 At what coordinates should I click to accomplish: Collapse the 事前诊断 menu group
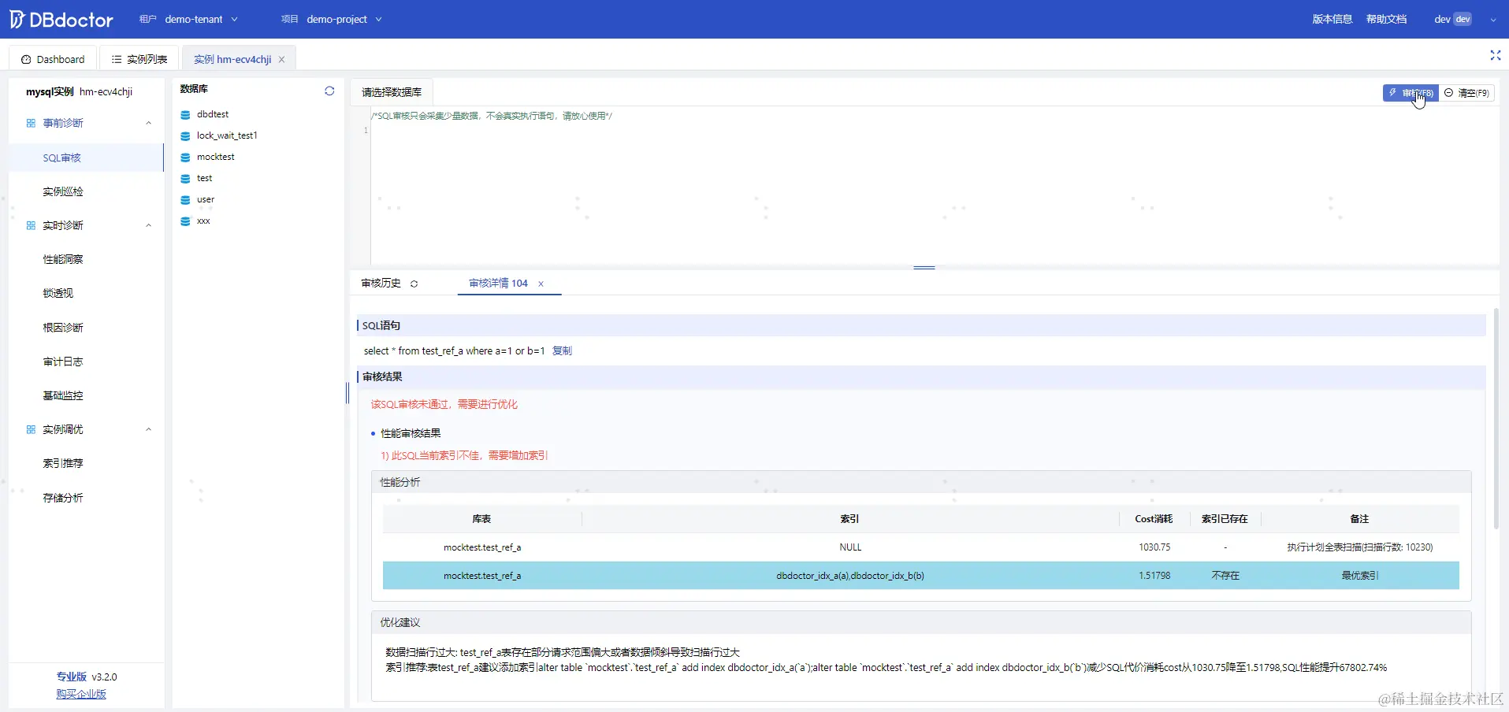(148, 123)
